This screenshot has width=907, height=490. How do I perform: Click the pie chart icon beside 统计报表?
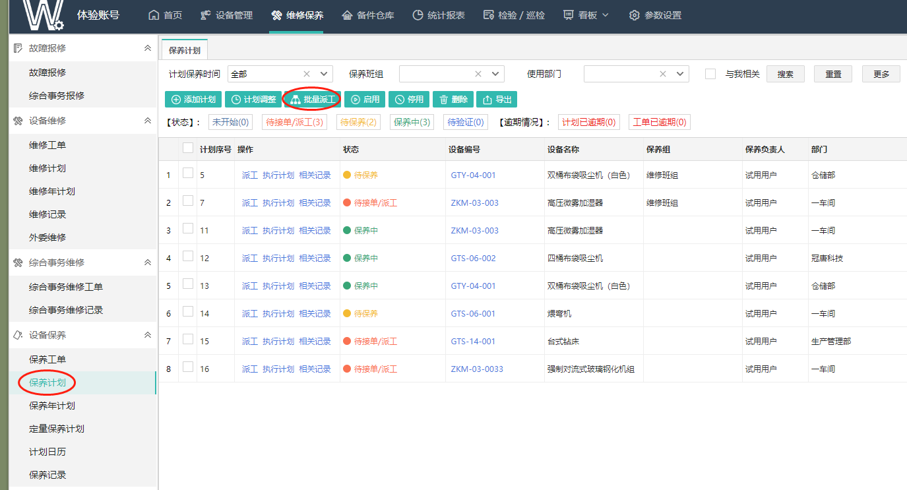[x=418, y=15]
